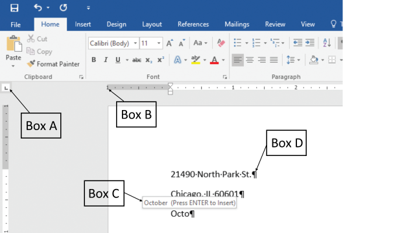Apply yellow text highlight color
This screenshot has height=233, width=415.
pos(196,60)
